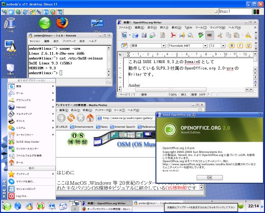The width and height of the screenshot is (265, 213).
Task: Open the ファイル(F) menu in Writer
Action: coord(125,28)
